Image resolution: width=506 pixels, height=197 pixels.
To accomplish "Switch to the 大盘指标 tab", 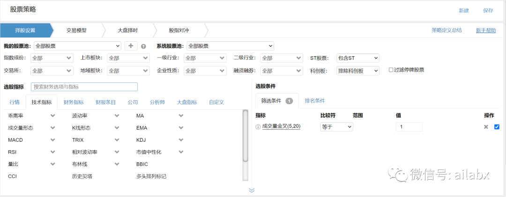I will [x=187, y=102].
